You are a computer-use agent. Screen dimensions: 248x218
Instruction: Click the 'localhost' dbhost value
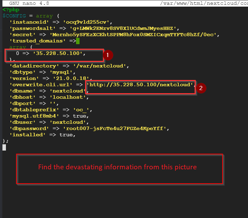click(68, 97)
